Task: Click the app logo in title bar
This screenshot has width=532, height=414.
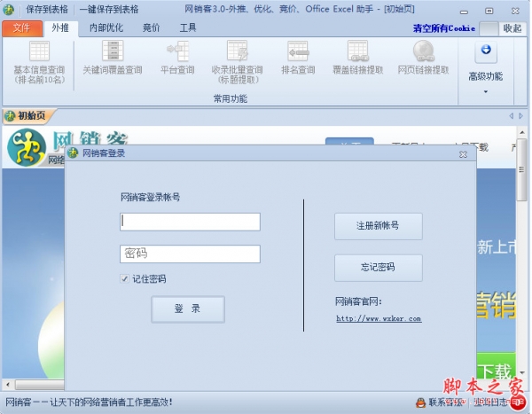Action: (x=8, y=10)
